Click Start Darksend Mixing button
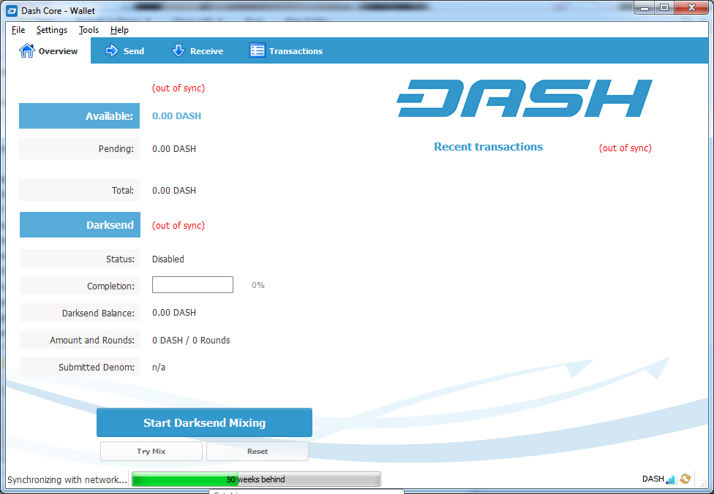This screenshot has width=714, height=494. click(x=204, y=422)
